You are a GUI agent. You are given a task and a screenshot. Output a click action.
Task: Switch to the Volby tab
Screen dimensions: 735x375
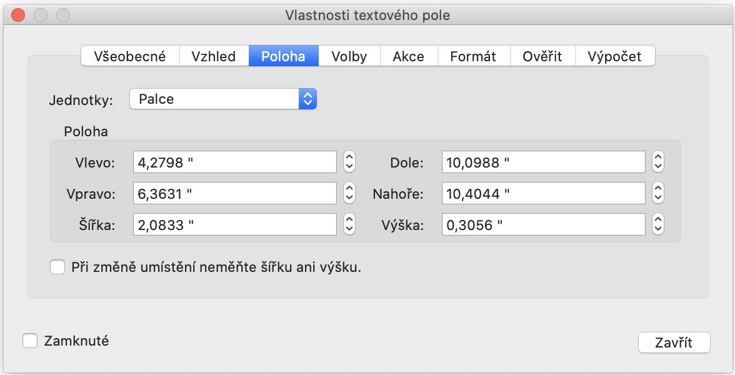pos(348,56)
